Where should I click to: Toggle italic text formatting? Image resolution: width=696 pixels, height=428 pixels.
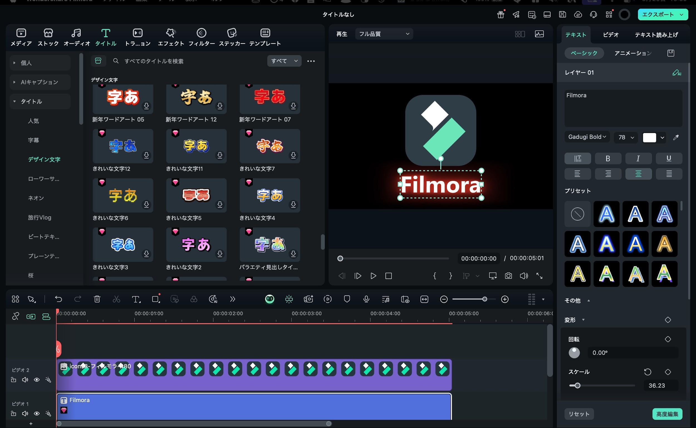[638, 159]
